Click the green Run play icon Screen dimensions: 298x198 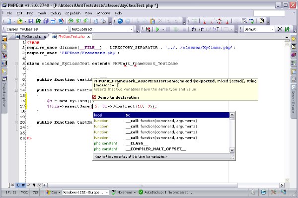[x=157, y=29]
